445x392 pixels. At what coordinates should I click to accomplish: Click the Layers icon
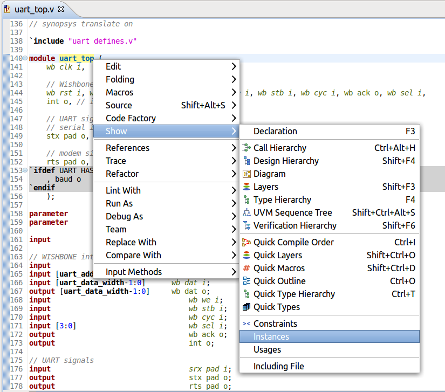tap(247, 187)
